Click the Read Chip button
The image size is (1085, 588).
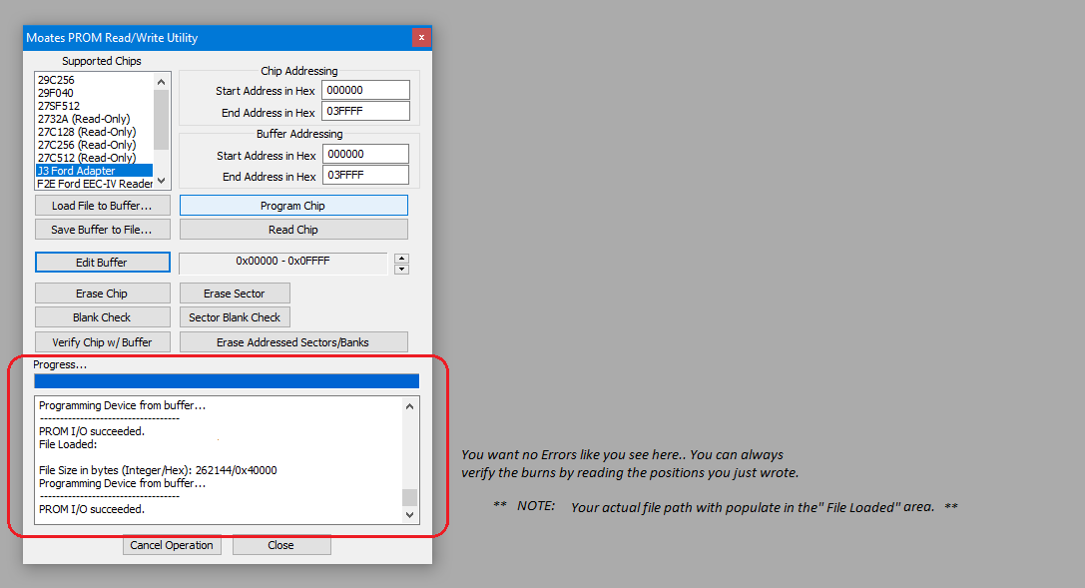[293, 230]
